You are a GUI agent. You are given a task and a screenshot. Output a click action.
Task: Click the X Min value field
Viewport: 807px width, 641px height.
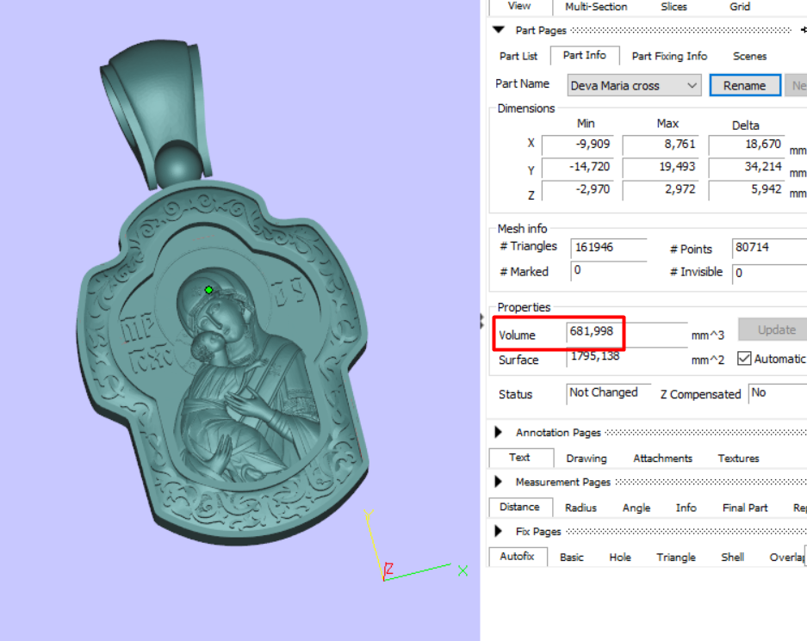577,145
